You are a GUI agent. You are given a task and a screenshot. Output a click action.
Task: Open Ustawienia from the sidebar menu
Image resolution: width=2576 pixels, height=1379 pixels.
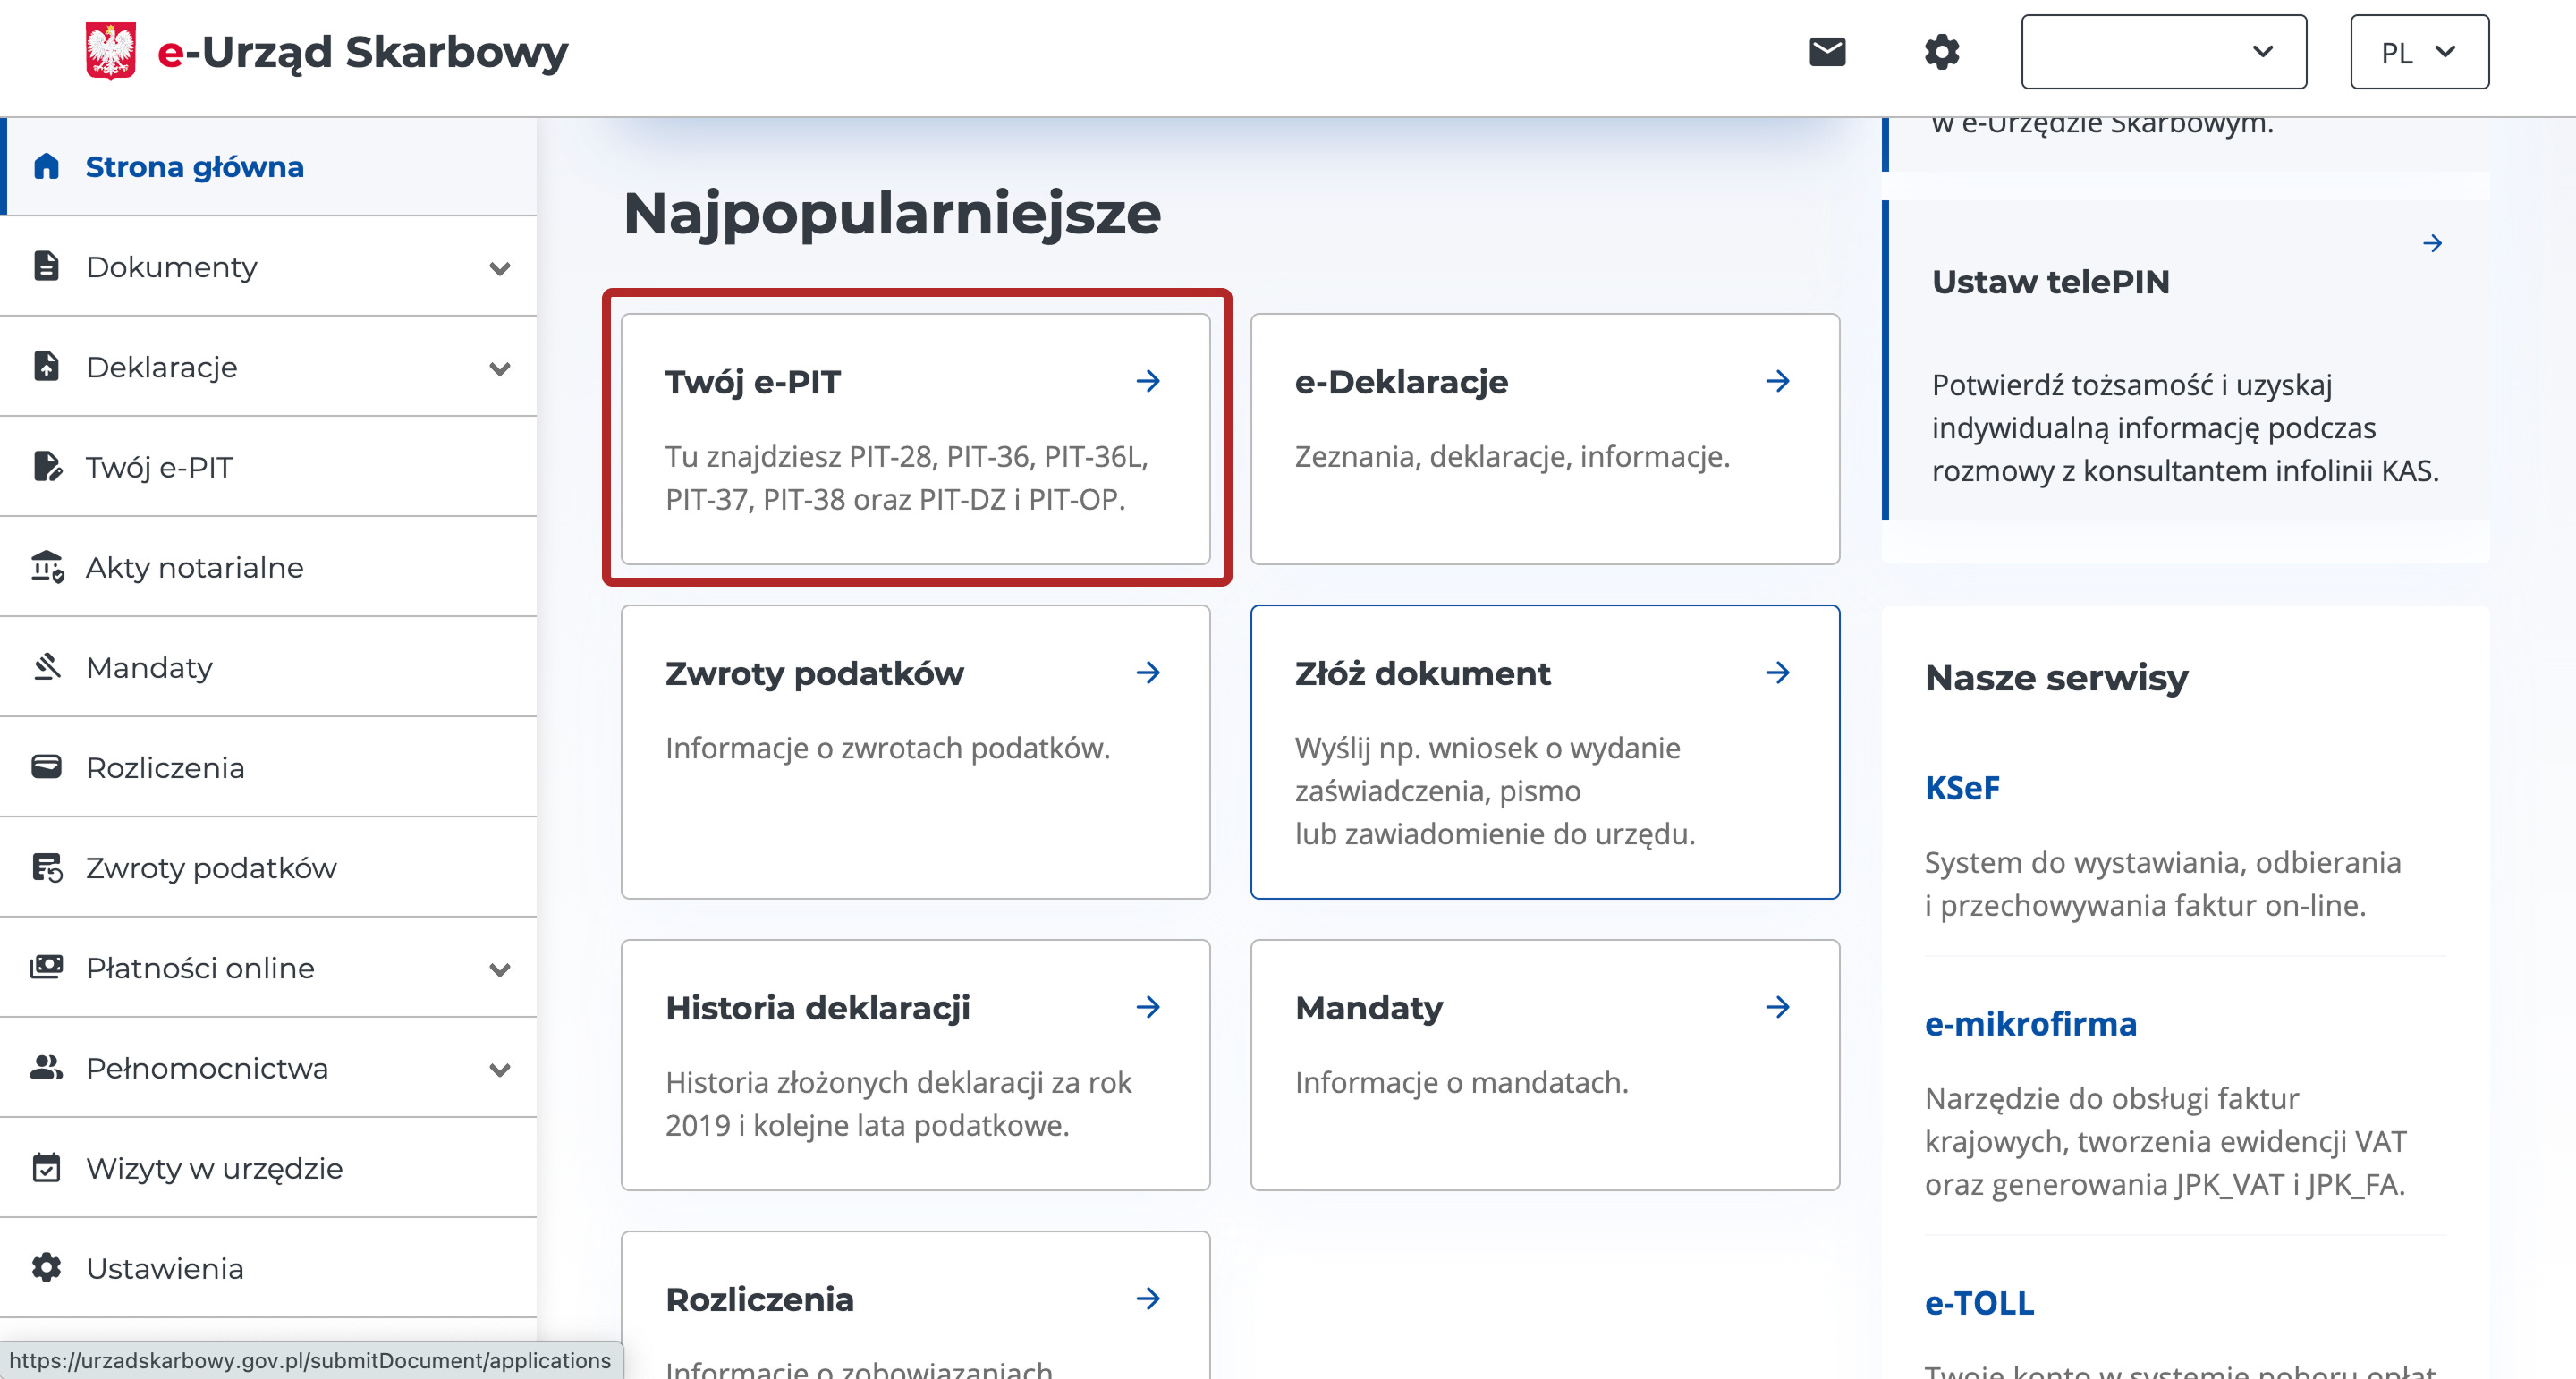coord(165,1268)
